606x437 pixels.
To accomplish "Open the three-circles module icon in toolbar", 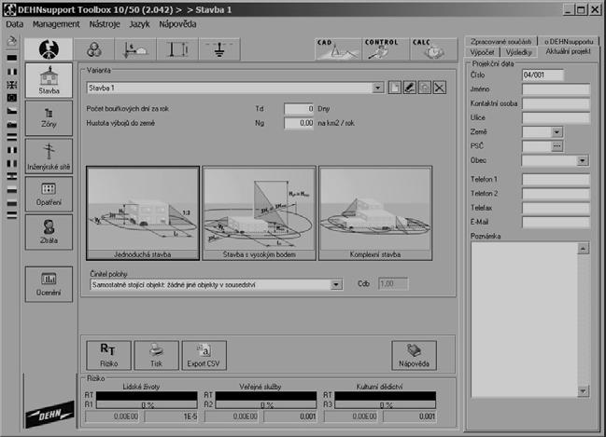I will pyautogui.click(x=94, y=49).
